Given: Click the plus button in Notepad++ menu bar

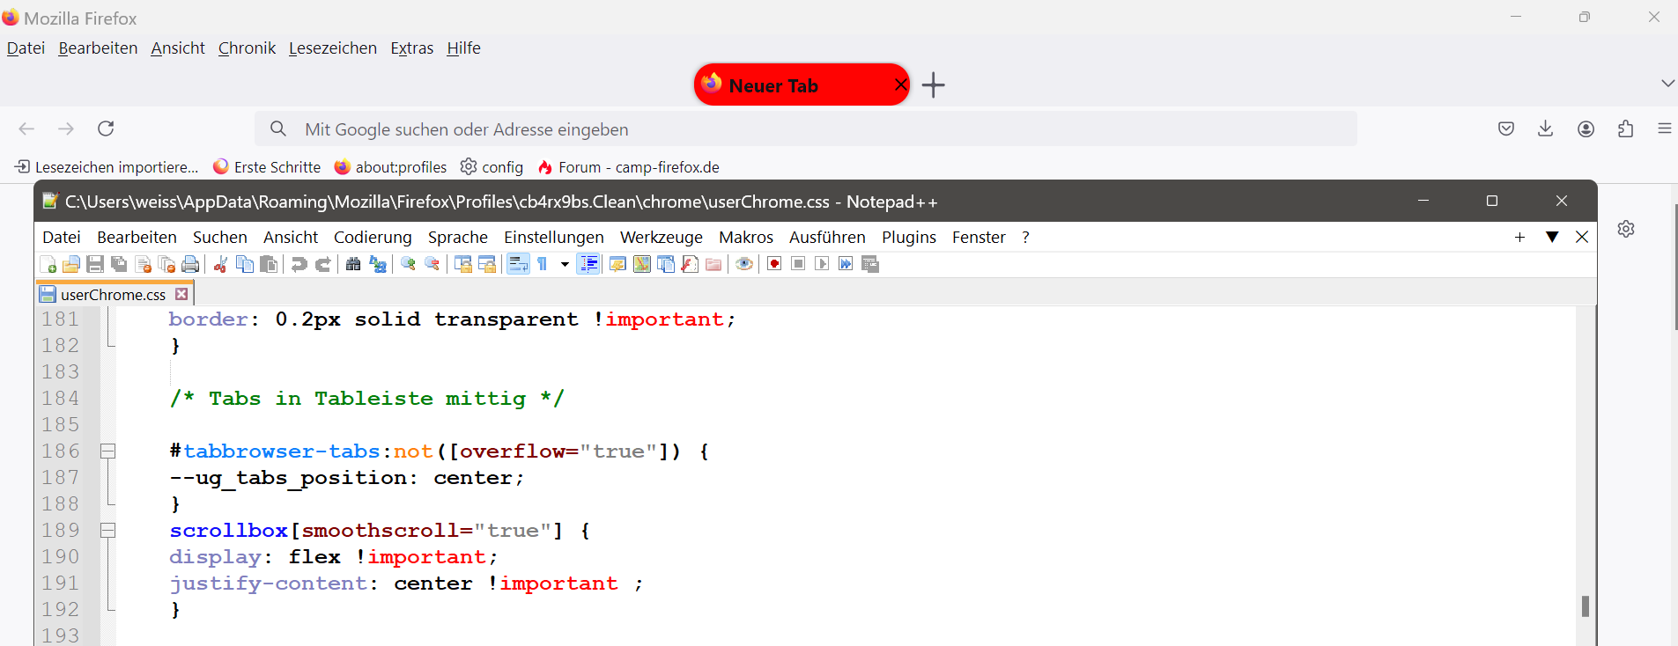Looking at the screenshot, I should 1519,237.
